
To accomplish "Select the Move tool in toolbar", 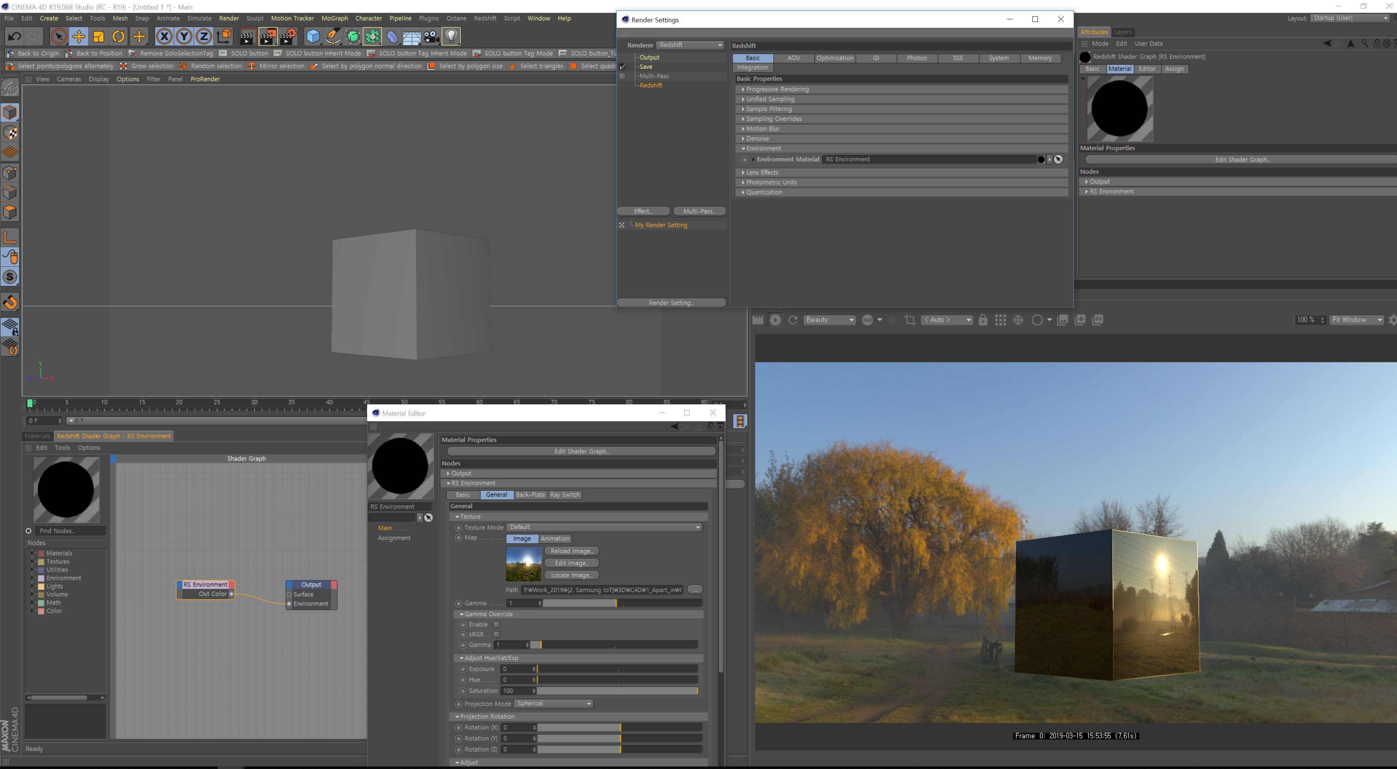I will tap(79, 37).
